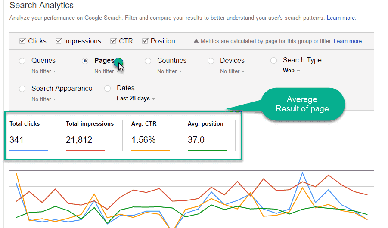The height and width of the screenshot is (228, 388).
Task: Open the Queries No filter dropdown
Action: click(43, 71)
